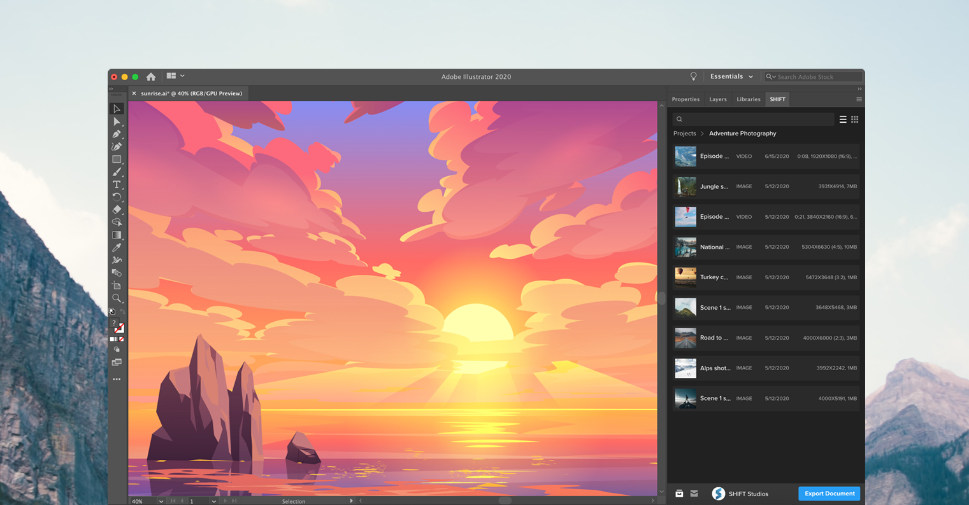Open the Properties tab
Image resolution: width=969 pixels, height=505 pixels.
pyautogui.click(x=685, y=99)
